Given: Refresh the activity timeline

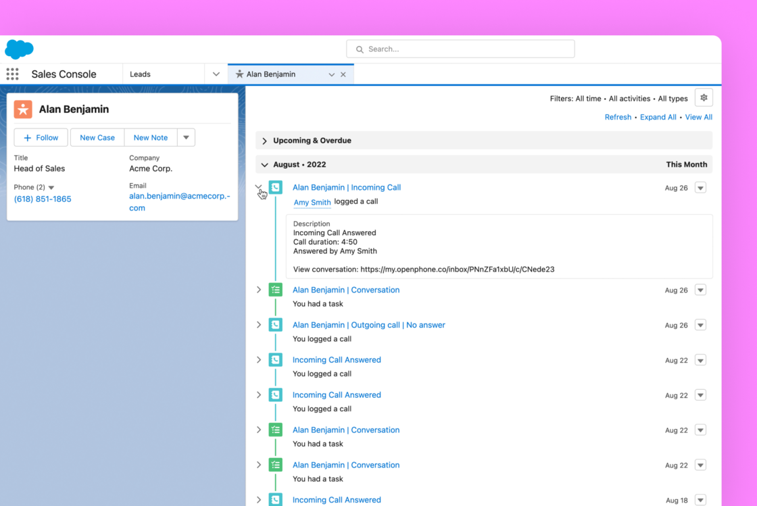Looking at the screenshot, I should coord(618,118).
